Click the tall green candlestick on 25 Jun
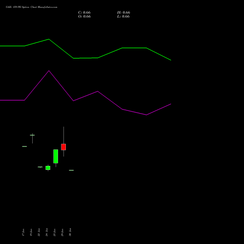Image resolution: width=244 pixels, height=244 pixels. (56, 156)
